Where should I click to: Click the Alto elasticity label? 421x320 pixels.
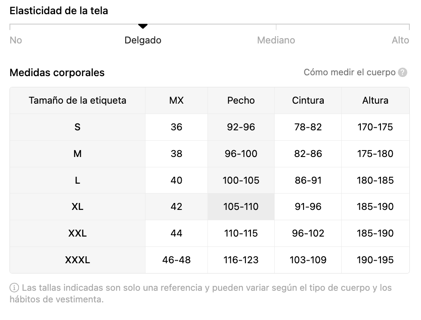coord(400,40)
